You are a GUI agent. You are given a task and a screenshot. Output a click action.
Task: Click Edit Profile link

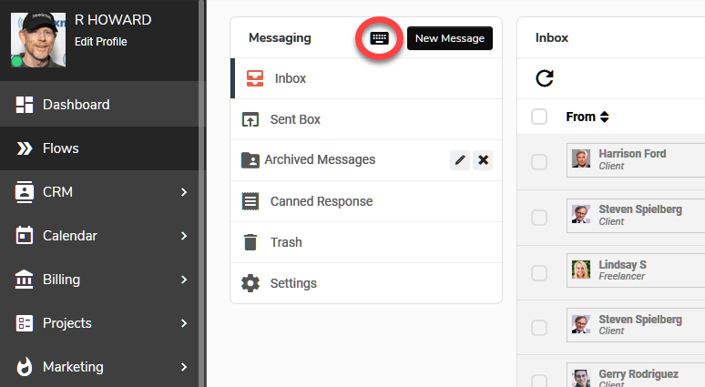(x=101, y=42)
